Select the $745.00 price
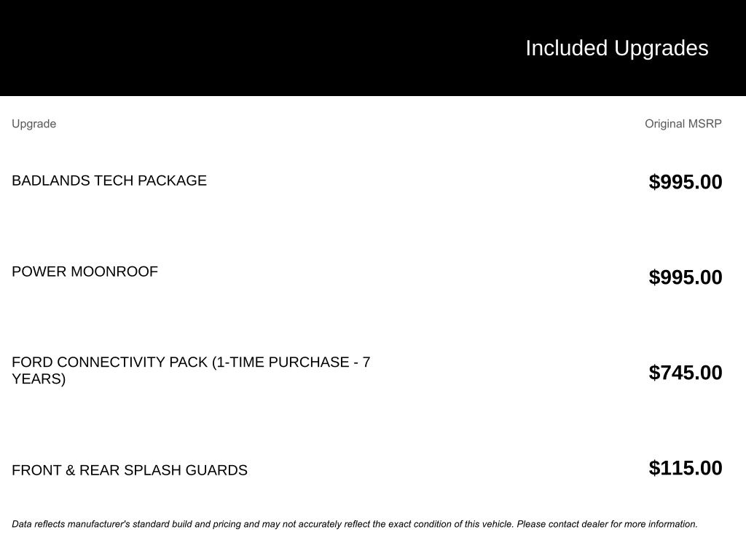The width and height of the screenshot is (746, 559). tap(685, 373)
